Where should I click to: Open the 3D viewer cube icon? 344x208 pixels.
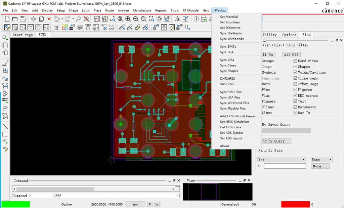pos(177,19)
